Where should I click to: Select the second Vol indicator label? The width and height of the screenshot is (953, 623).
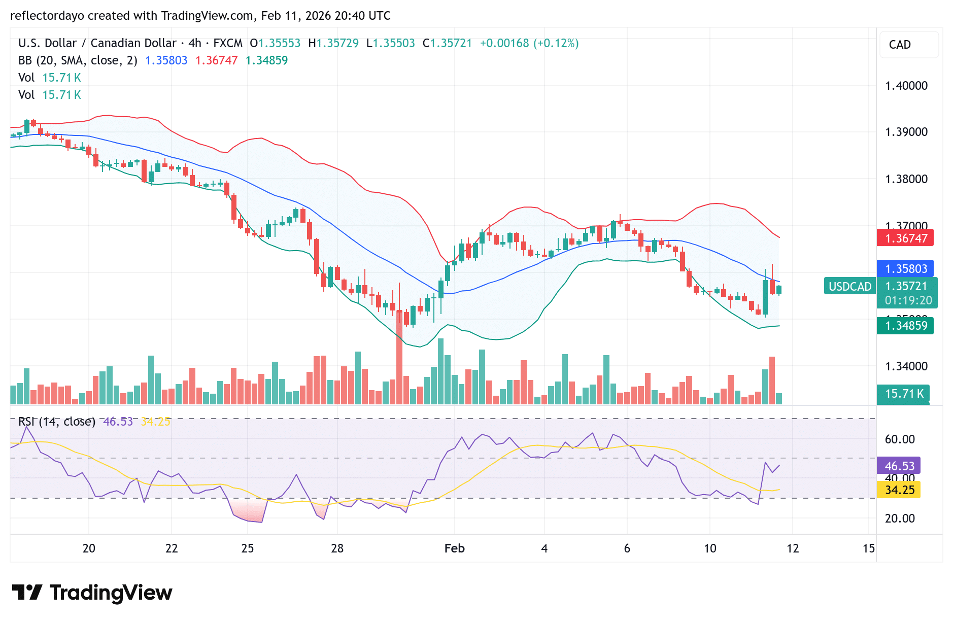tap(26, 95)
